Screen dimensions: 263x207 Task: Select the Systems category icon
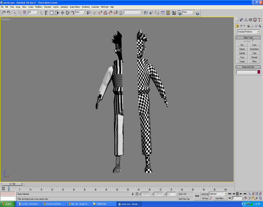click(260, 26)
